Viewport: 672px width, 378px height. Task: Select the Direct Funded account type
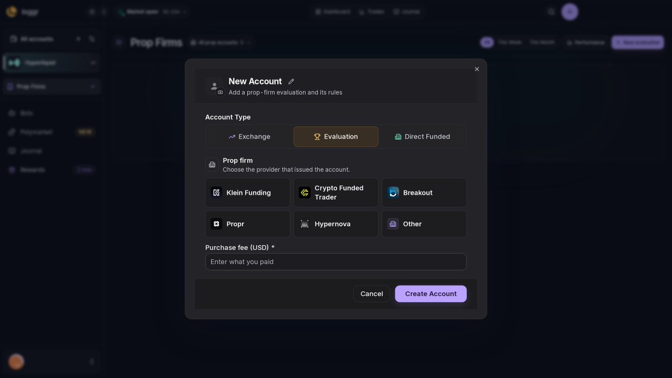tap(422, 137)
